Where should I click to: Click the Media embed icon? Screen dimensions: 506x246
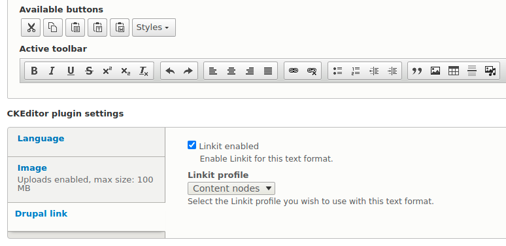[x=490, y=71]
